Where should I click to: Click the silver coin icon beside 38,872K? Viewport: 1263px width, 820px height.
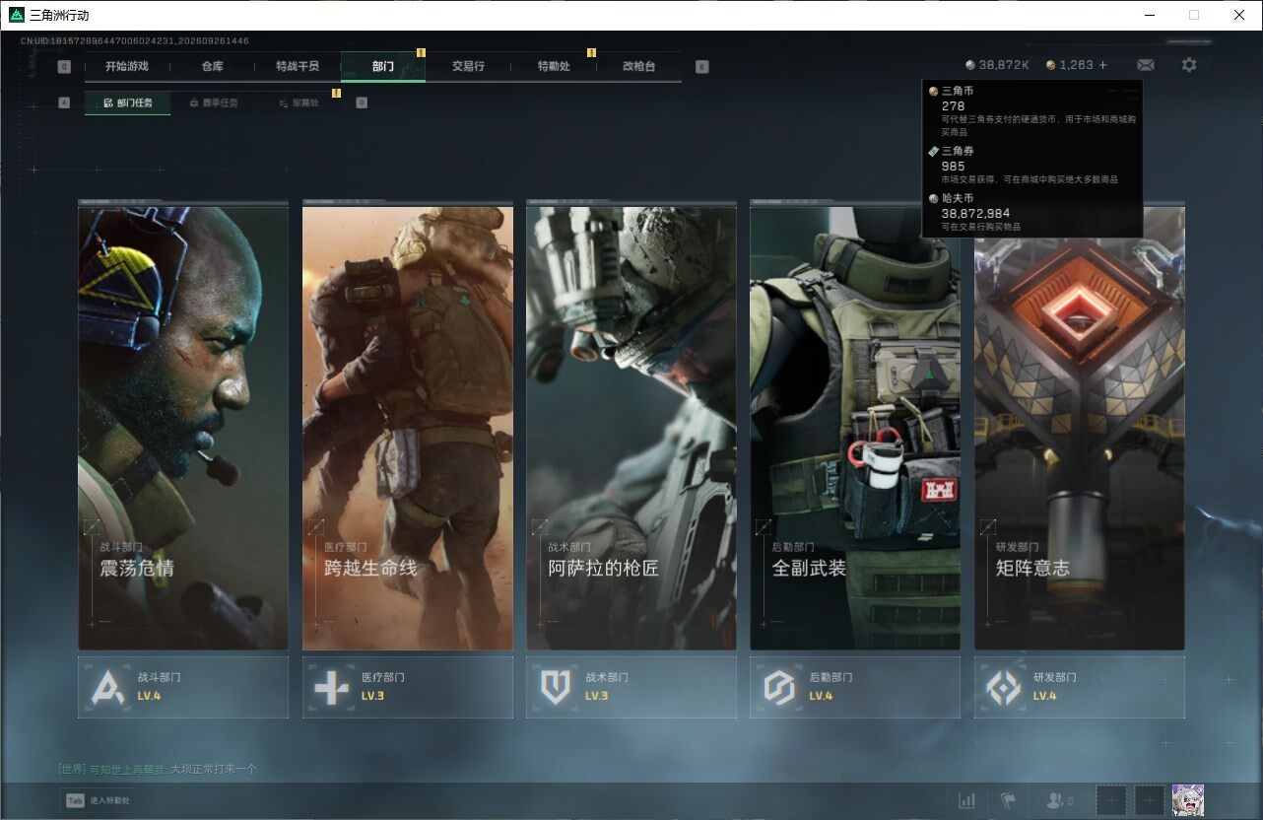pyautogui.click(x=970, y=65)
